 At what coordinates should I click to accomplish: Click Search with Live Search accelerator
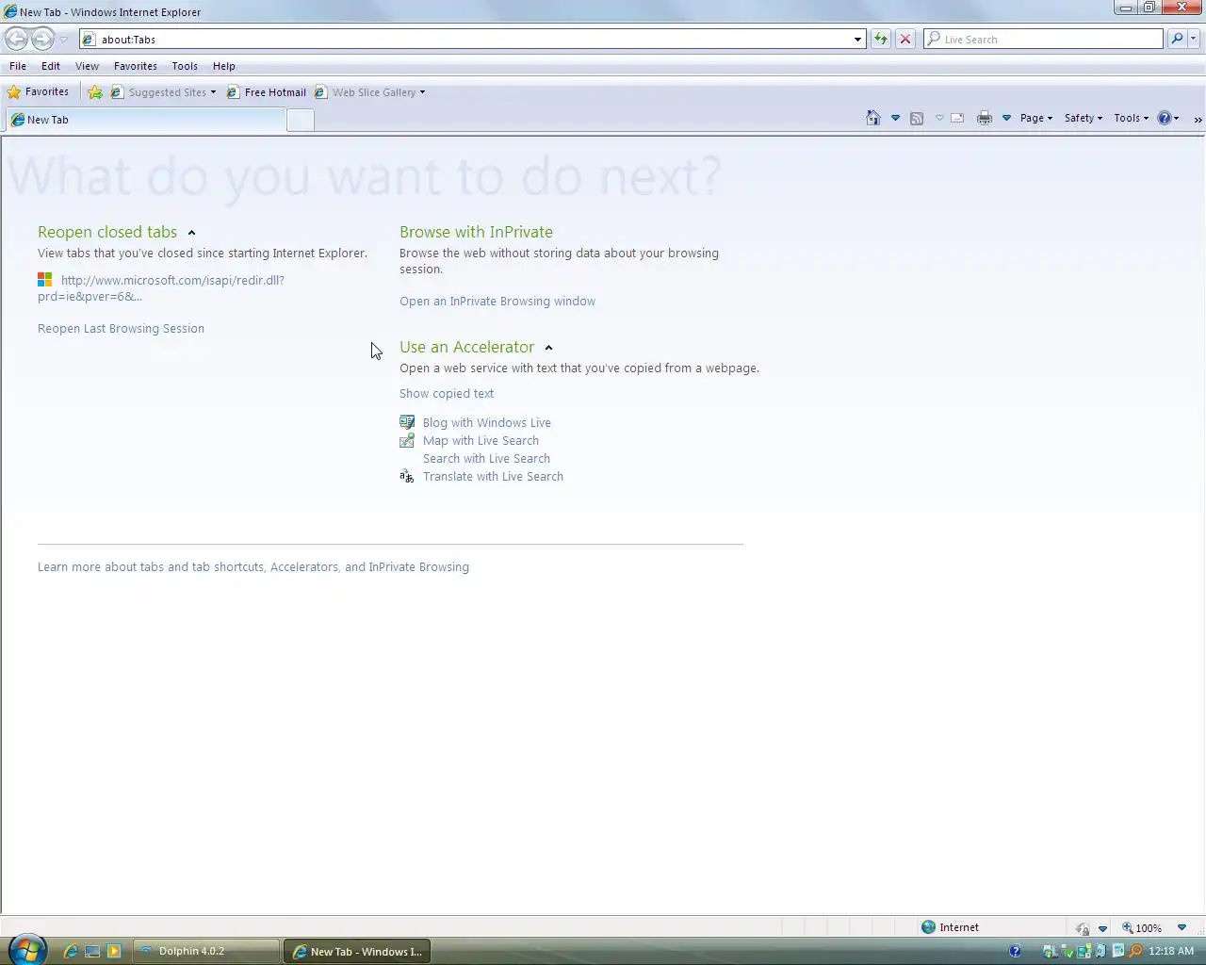(486, 458)
